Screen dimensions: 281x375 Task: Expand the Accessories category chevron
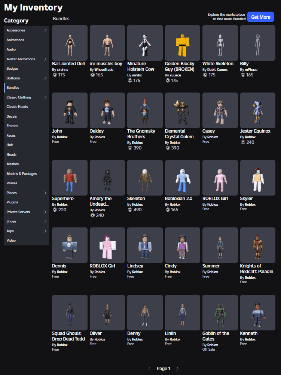45,30
